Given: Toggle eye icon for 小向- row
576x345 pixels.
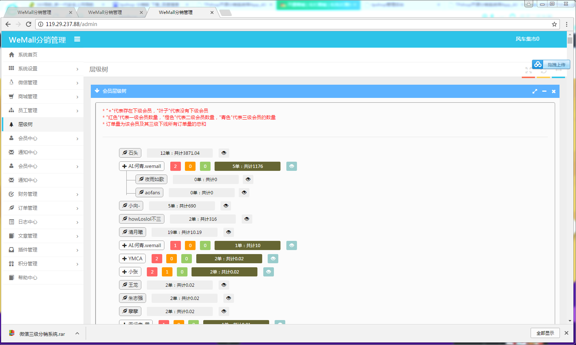Looking at the screenshot, I should point(226,206).
